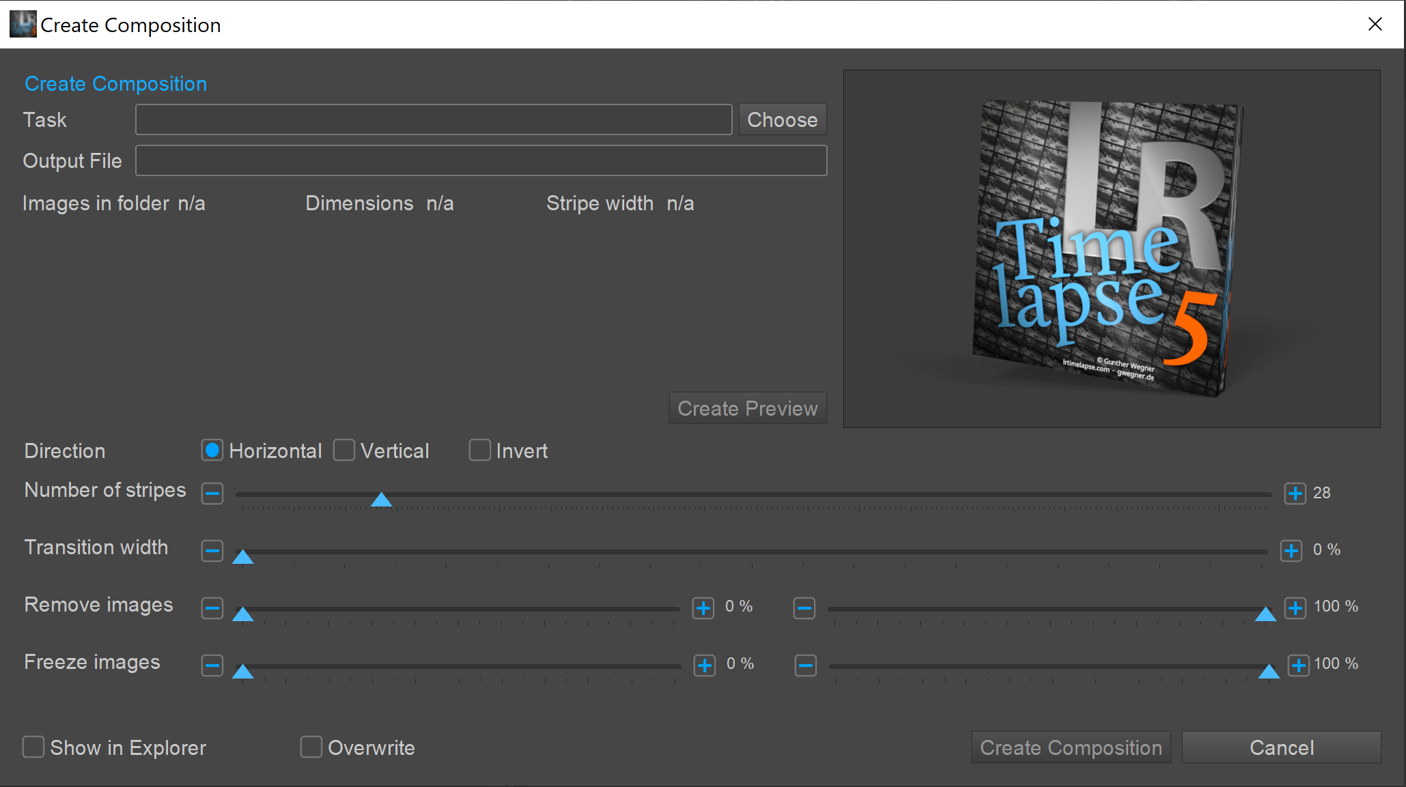Increase Remove images start percentage via plus icon
The height and width of the screenshot is (787, 1406).
[x=703, y=607]
